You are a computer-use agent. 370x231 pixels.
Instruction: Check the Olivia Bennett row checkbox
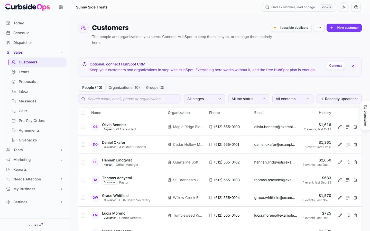(x=83, y=127)
